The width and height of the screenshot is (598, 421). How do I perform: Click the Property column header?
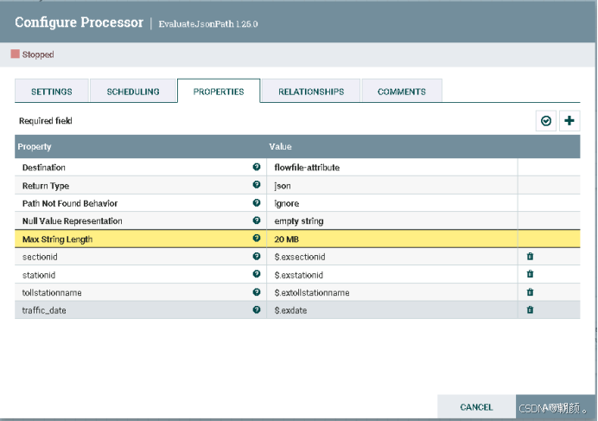[x=35, y=147]
